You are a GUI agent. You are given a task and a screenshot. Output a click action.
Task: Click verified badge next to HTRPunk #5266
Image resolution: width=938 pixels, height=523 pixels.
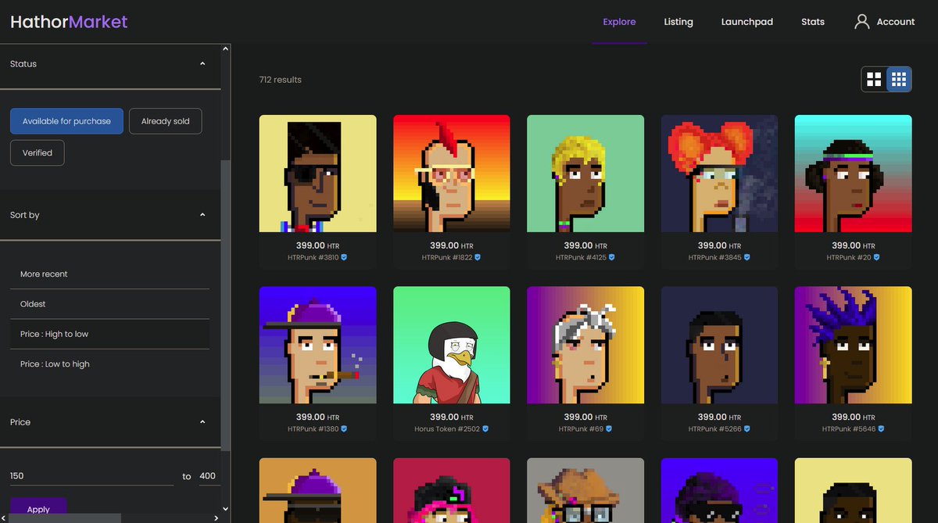(x=746, y=429)
